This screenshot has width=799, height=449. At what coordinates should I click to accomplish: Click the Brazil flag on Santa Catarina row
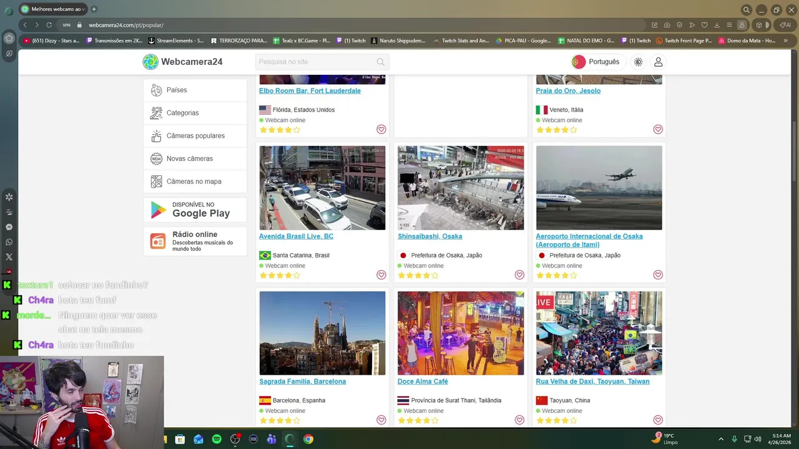pos(265,255)
